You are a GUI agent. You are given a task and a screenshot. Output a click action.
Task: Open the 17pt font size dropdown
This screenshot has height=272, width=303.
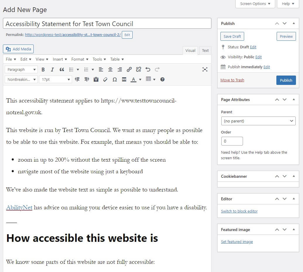click(x=55, y=79)
